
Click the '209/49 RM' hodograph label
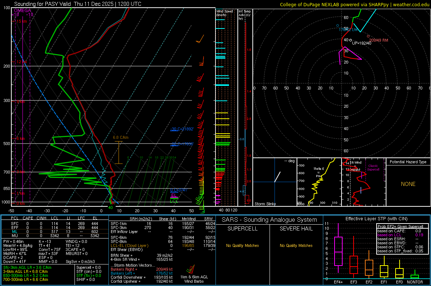pyautogui.click(x=378, y=40)
